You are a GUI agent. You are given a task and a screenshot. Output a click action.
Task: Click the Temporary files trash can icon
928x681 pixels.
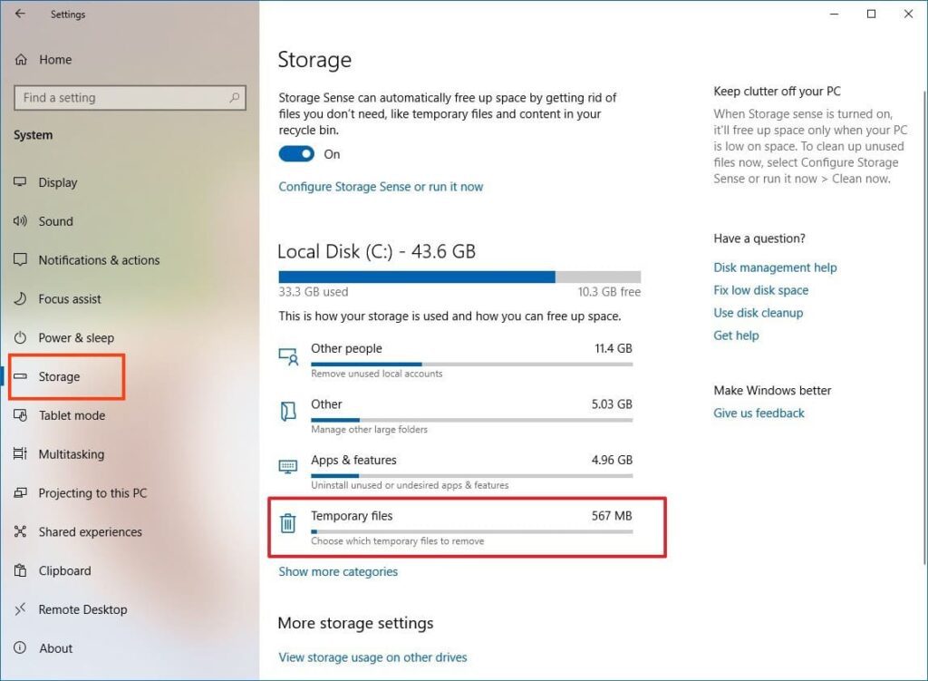click(x=287, y=523)
